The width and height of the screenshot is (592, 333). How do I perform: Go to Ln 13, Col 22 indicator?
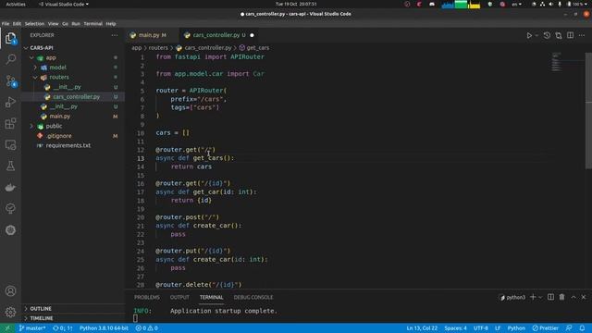(422, 328)
